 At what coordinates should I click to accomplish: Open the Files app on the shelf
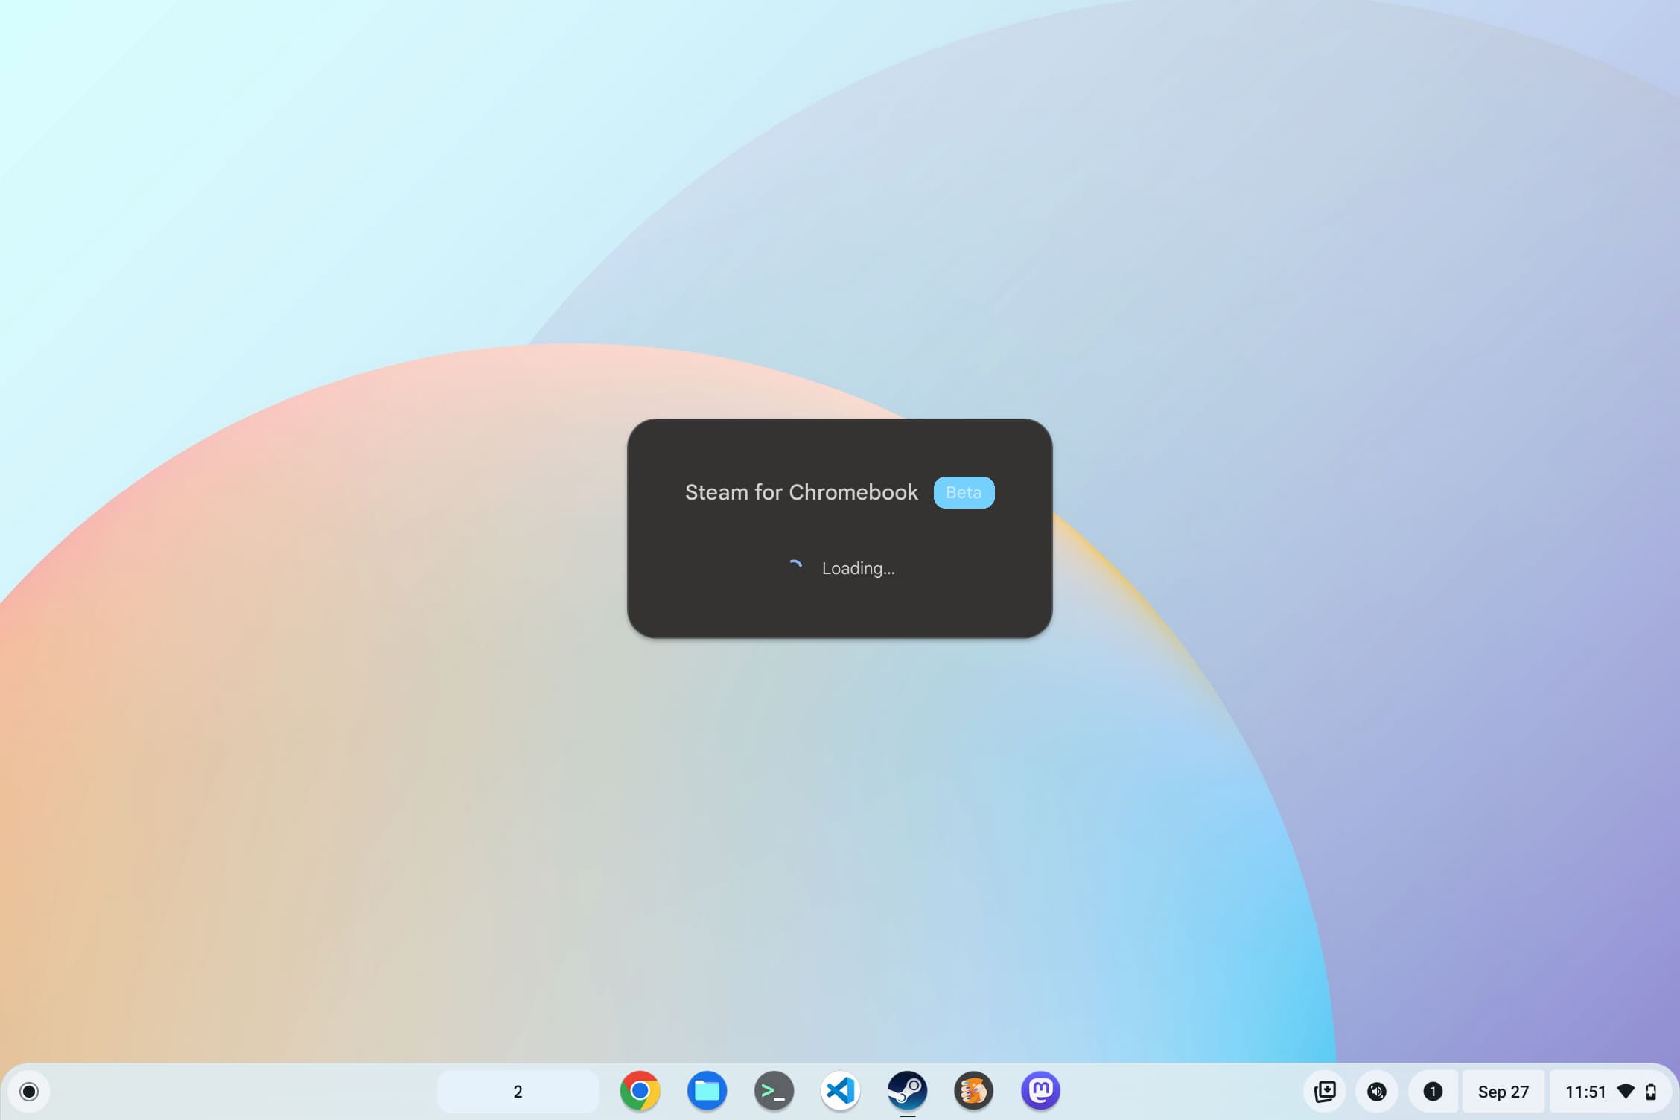point(707,1091)
